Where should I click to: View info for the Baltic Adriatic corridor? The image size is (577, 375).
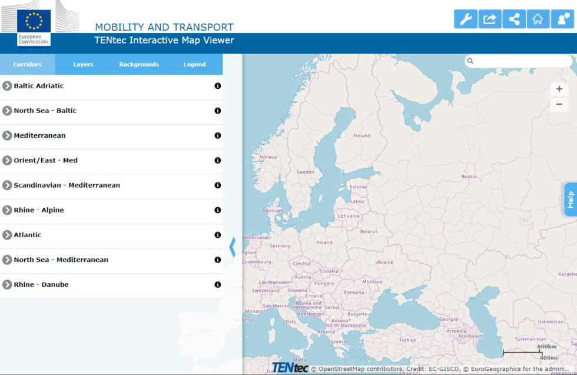(217, 86)
